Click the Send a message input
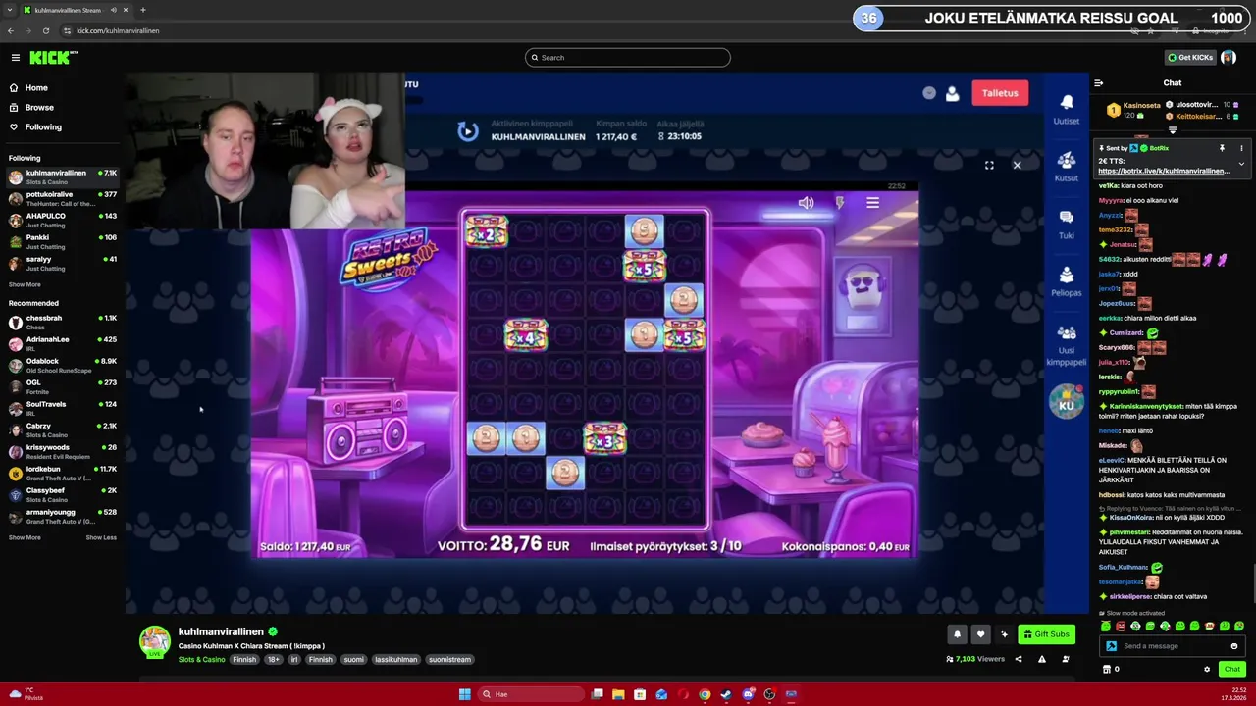The width and height of the screenshot is (1256, 706). [1174, 646]
